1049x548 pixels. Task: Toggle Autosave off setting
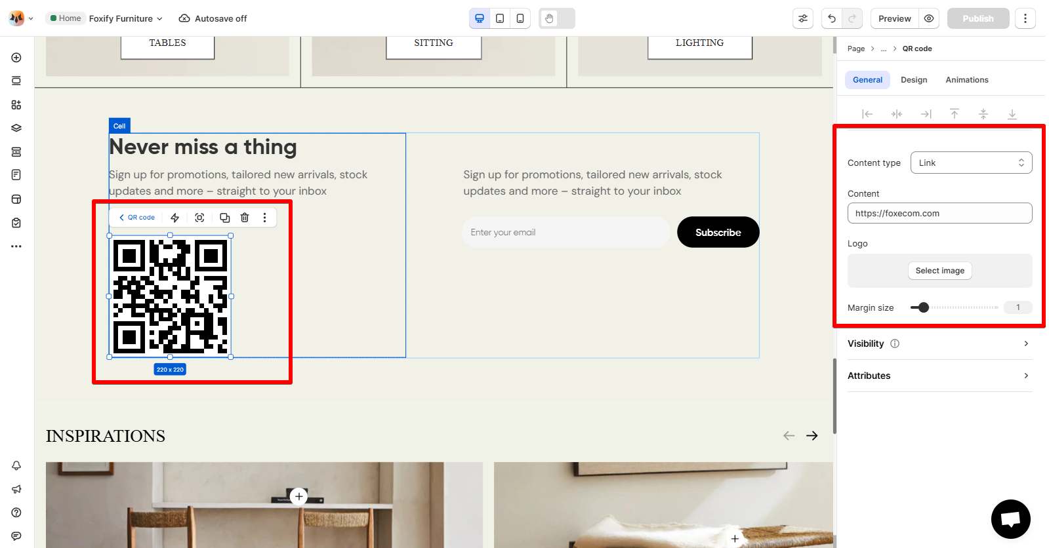[213, 18]
